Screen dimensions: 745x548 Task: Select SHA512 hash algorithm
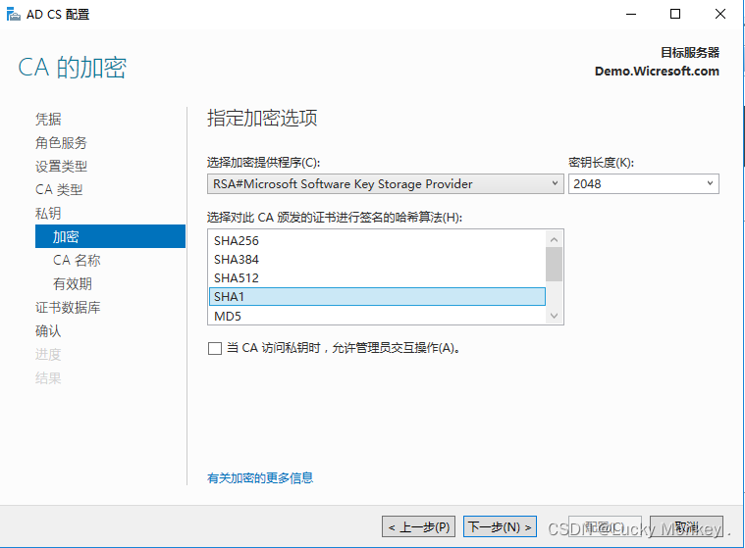click(x=377, y=278)
